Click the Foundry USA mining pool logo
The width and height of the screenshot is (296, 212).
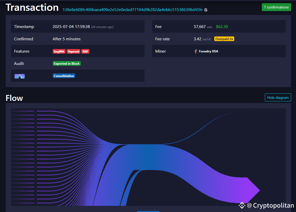click(196, 51)
